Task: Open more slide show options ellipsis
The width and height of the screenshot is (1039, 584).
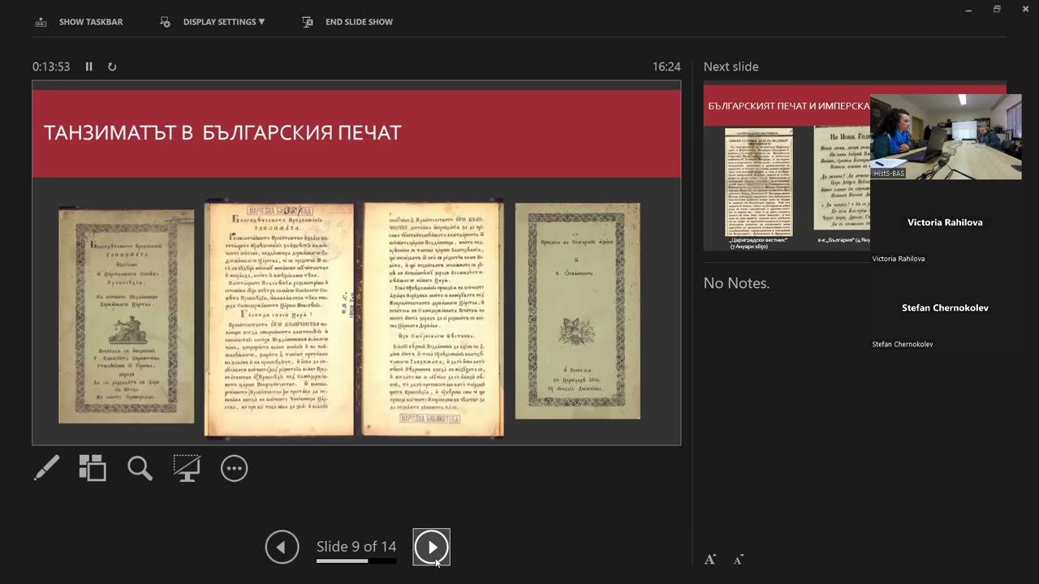Action: tap(234, 468)
